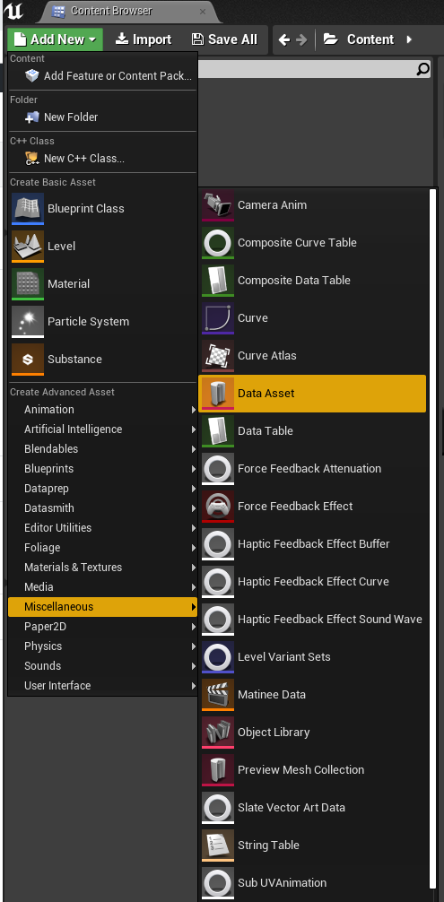Click the Import button

click(x=144, y=39)
